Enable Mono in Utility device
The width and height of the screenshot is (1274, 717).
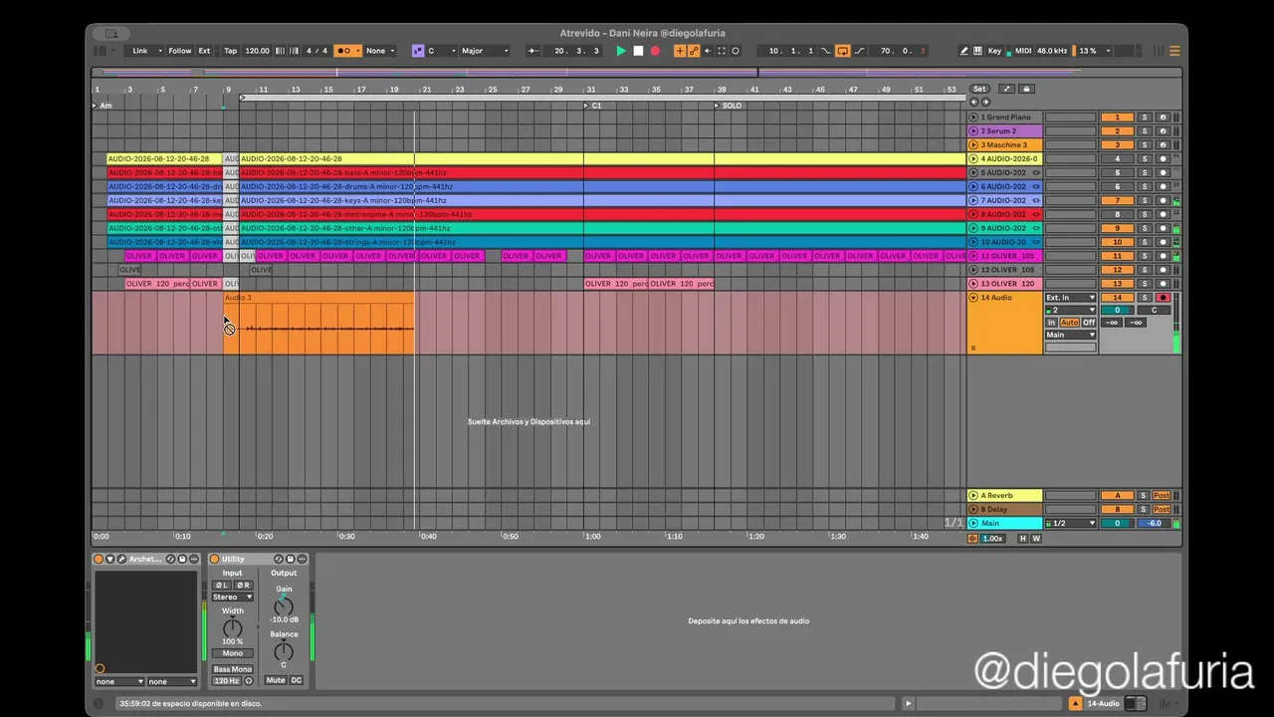click(233, 653)
